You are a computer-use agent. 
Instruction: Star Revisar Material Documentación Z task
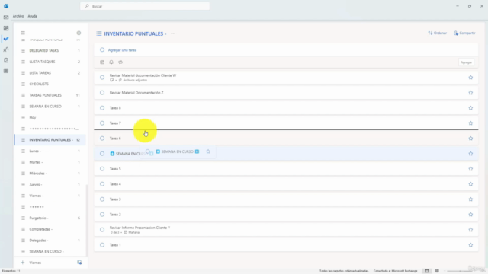[x=470, y=93]
